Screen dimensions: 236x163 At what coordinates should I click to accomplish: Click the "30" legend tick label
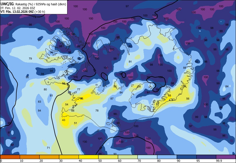click(x=61, y=161)
